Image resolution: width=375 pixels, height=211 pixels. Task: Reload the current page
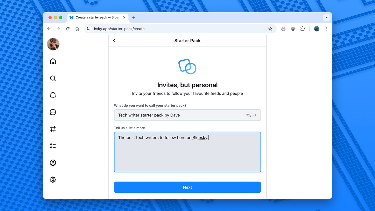68,29
